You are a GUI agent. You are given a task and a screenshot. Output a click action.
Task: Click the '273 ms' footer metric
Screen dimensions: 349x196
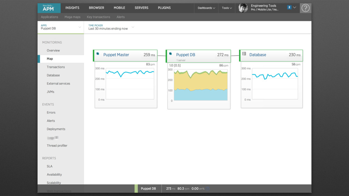coord(171,189)
